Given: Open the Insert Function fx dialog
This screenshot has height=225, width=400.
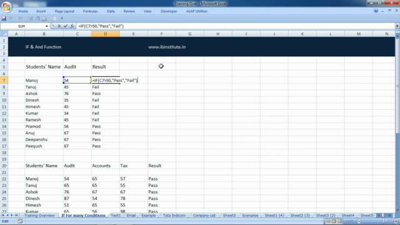Looking at the screenshot, I should 72,26.
